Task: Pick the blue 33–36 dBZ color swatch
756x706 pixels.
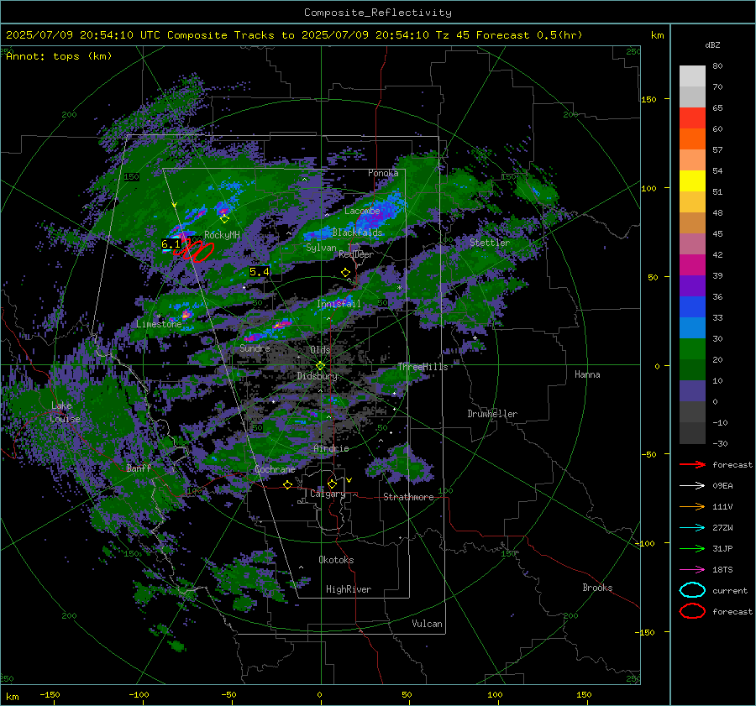Action: [692, 307]
